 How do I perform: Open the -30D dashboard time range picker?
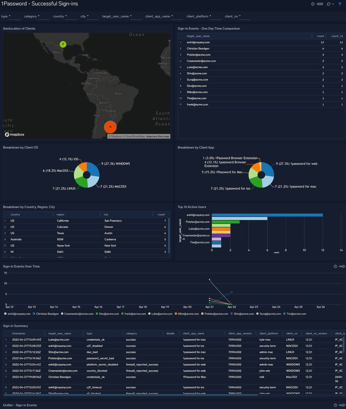[317, 4]
